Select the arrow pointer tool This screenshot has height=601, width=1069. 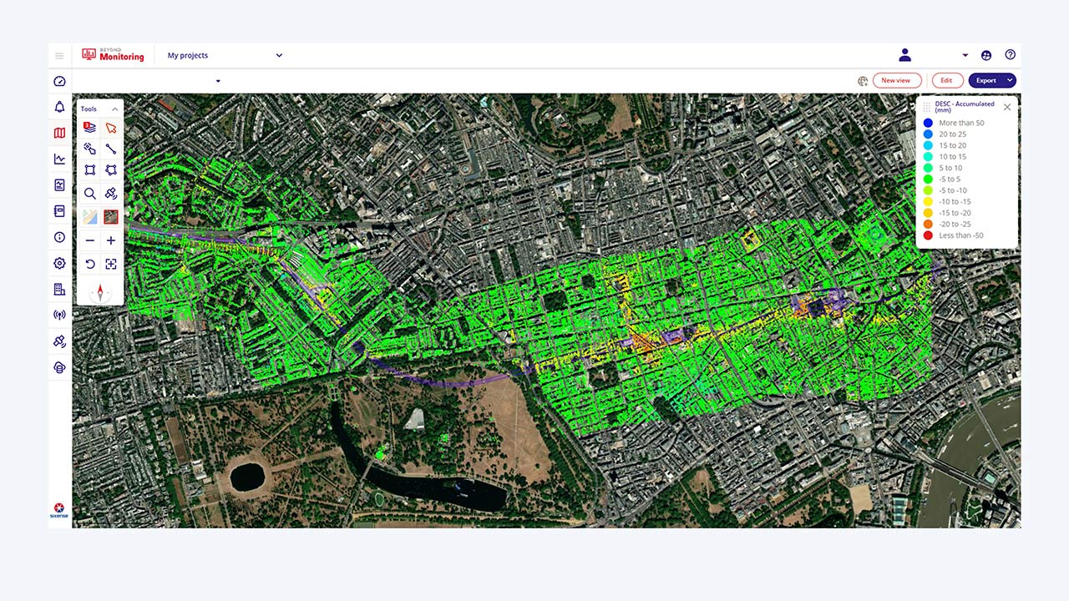point(111,128)
